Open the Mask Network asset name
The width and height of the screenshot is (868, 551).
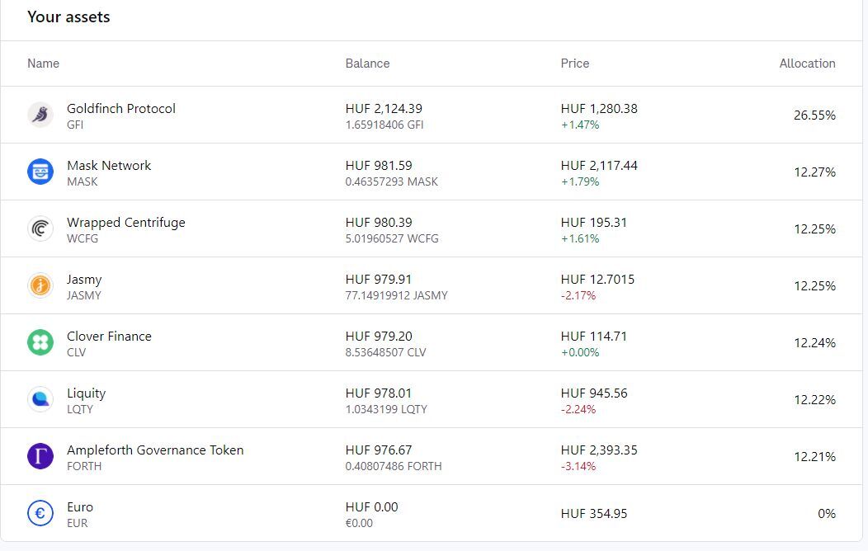[109, 165]
